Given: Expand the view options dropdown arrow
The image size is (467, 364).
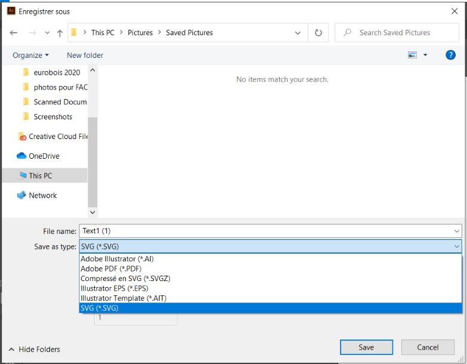Looking at the screenshot, I should (x=425, y=55).
